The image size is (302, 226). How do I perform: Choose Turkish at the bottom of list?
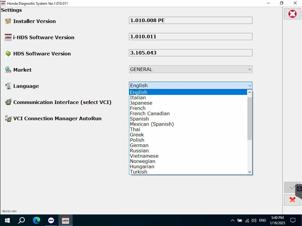138,172
